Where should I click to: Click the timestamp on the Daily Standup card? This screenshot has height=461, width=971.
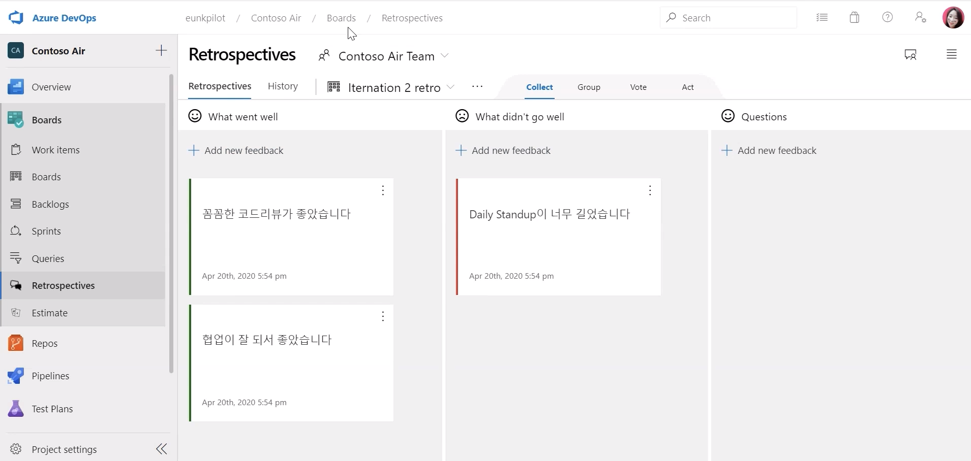[511, 276]
